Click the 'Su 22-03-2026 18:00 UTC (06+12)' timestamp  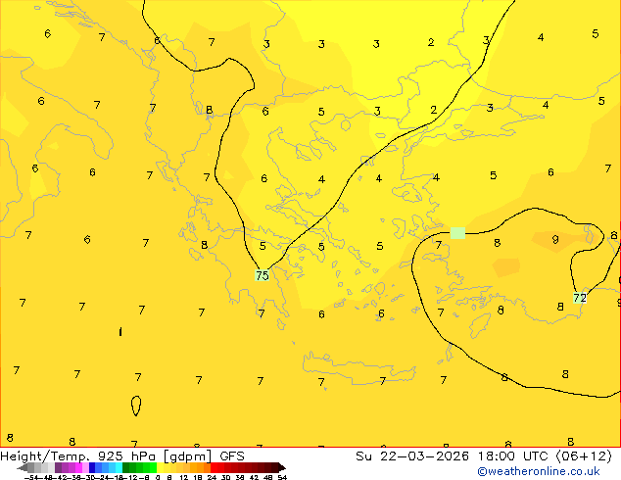tap(484, 456)
